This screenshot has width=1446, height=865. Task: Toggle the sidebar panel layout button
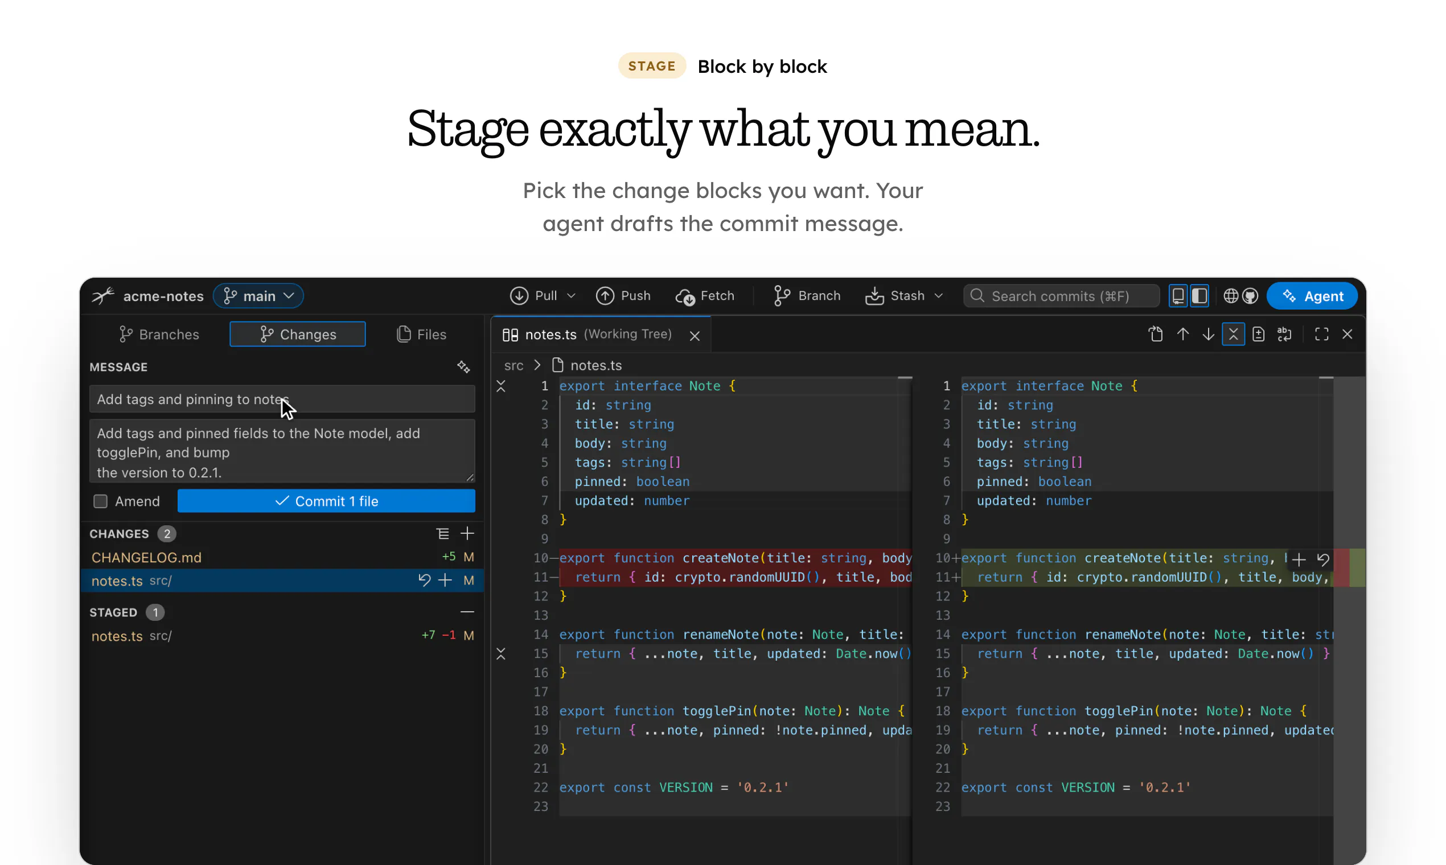(x=1199, y=296)
